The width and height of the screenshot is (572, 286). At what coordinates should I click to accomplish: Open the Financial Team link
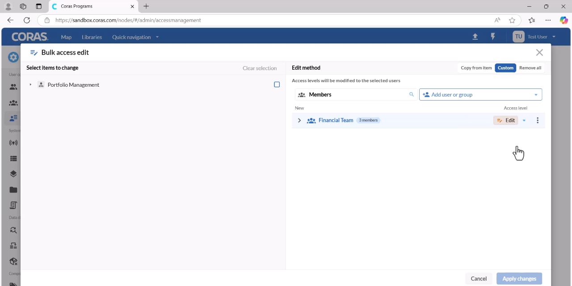(336, 120)
